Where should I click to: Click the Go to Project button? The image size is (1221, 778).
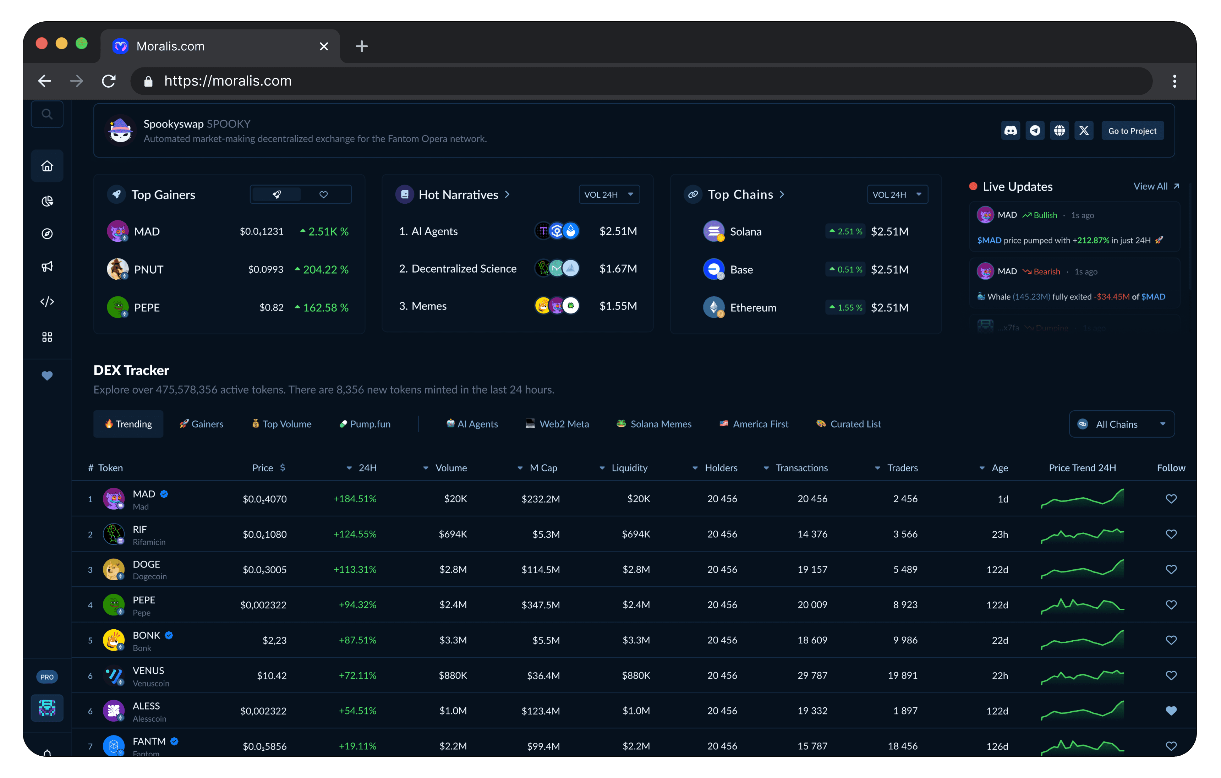(1132, 131)
